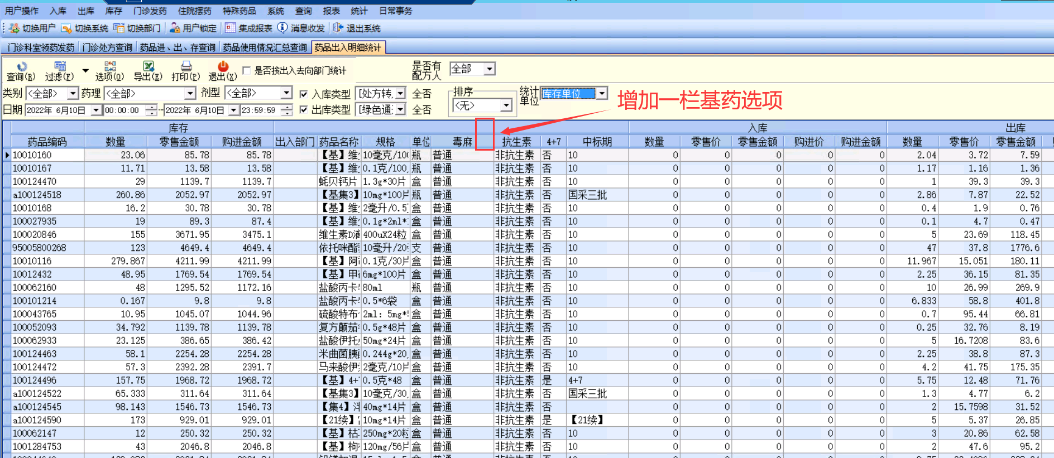Image resolution: width=1054 pixels, height=458 pixels.
Task: Switch to 药品使用情况汇总查询 tab
Action: [x=265, y=47]
